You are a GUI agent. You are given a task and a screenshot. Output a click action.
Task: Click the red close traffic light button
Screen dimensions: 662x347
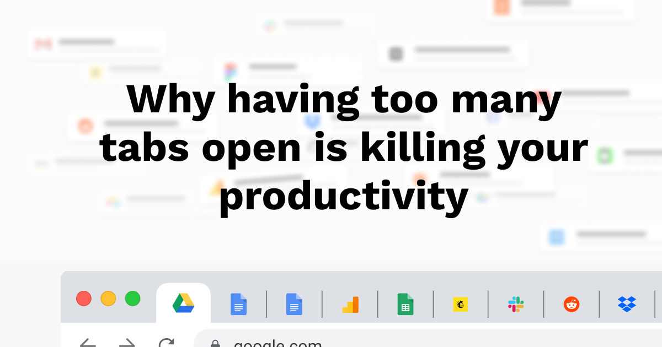point(84,299)
